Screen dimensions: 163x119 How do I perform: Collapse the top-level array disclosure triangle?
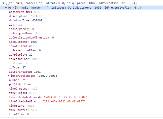pos(3,3)
